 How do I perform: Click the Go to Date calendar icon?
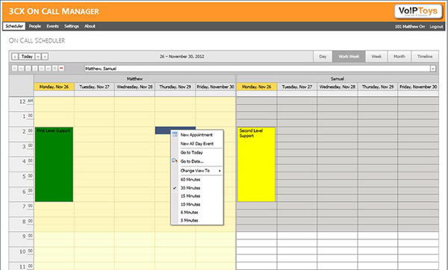click(x=175, y=161)
